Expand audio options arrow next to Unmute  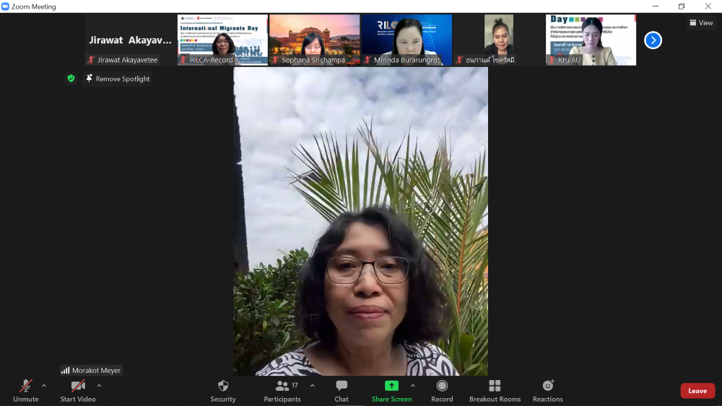click(x=44, y=386)
